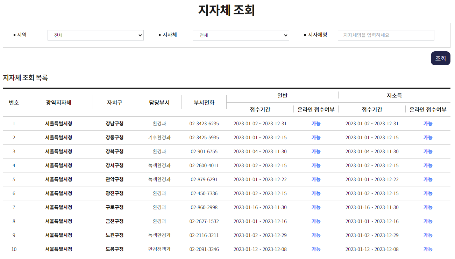Click 가능 link in 강남구청 일반 column
The height and width of the screenshot is (259, 455).
point(316,123)
